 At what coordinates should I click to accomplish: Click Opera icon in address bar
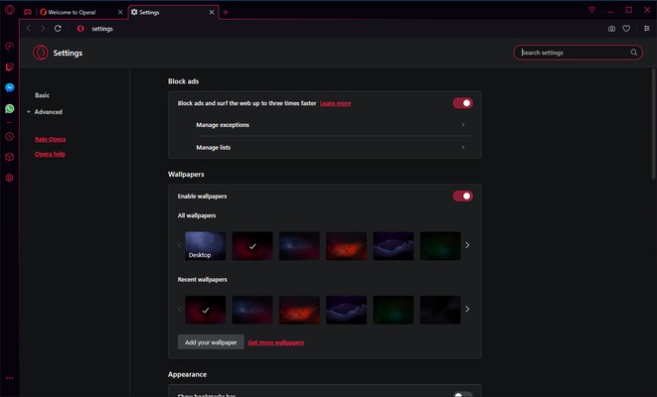click(81, 29)
